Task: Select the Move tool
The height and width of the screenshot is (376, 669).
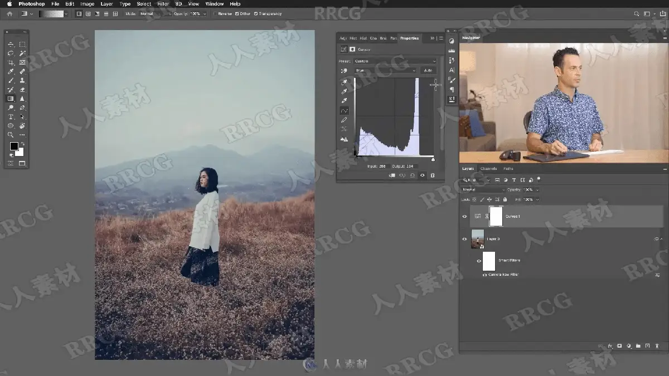Action: (x=11, y=45)
